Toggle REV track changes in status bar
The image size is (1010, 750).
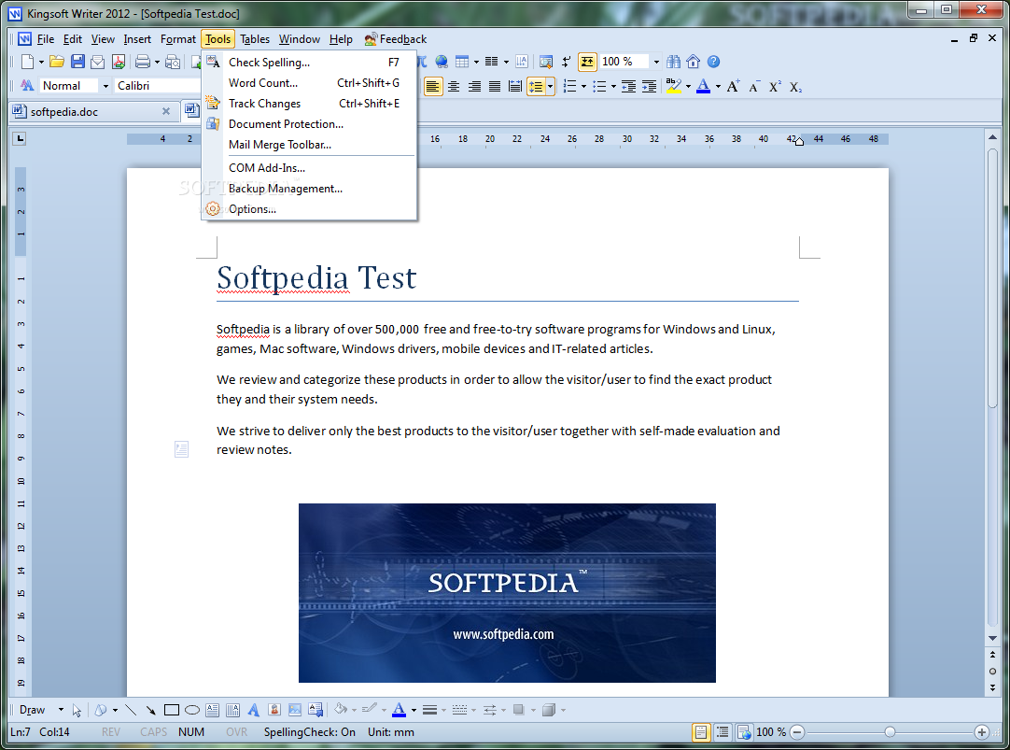point(111,732)
